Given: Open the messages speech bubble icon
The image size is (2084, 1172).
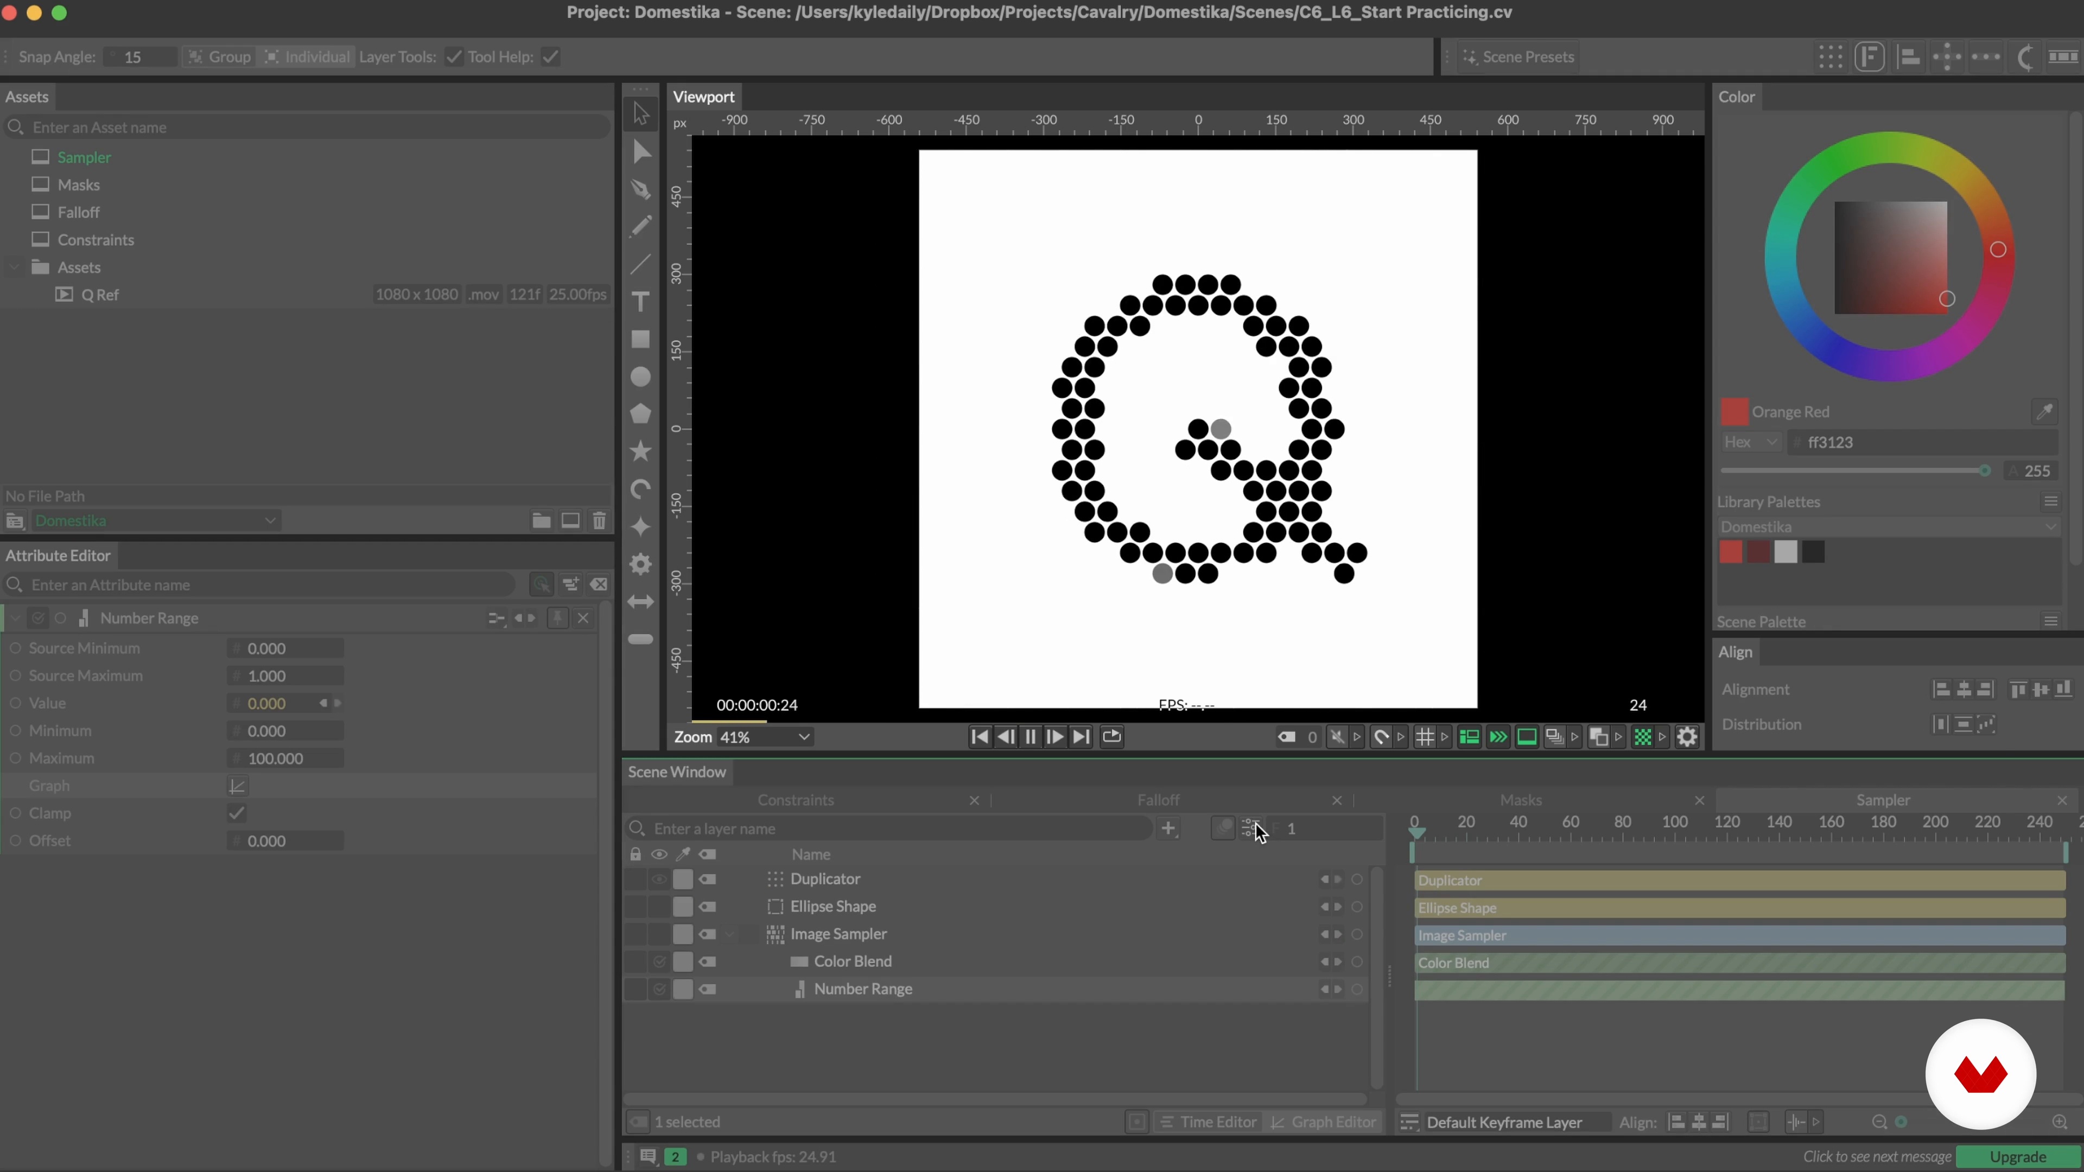Looking at the screenshot, I should pyautogui.click(x=648, y=1157).
